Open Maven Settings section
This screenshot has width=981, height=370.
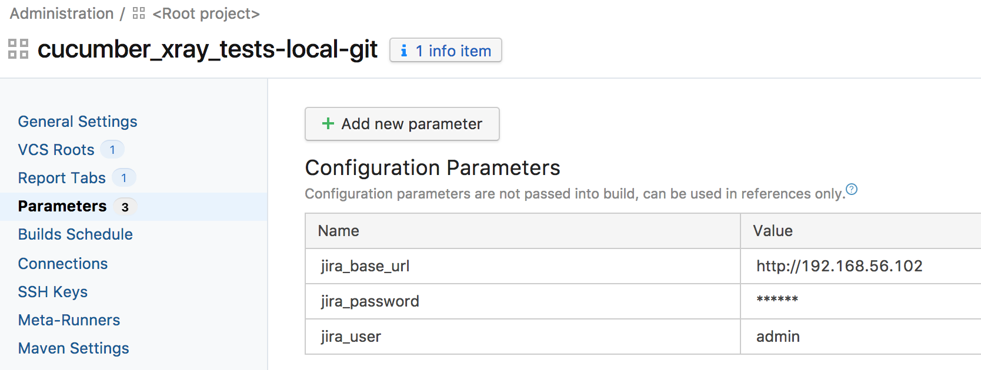click(x=74, y=348)
